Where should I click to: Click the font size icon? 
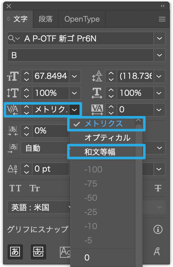click(x=13, y=76)
